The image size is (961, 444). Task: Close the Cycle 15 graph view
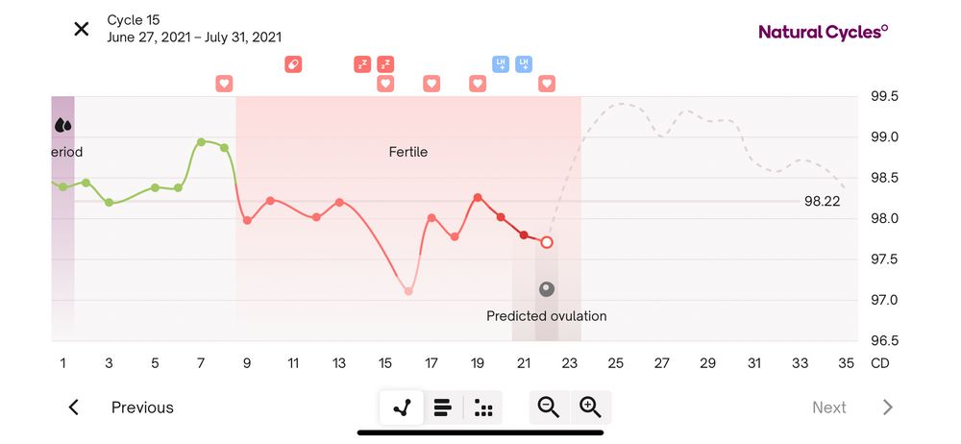point(82,29)
